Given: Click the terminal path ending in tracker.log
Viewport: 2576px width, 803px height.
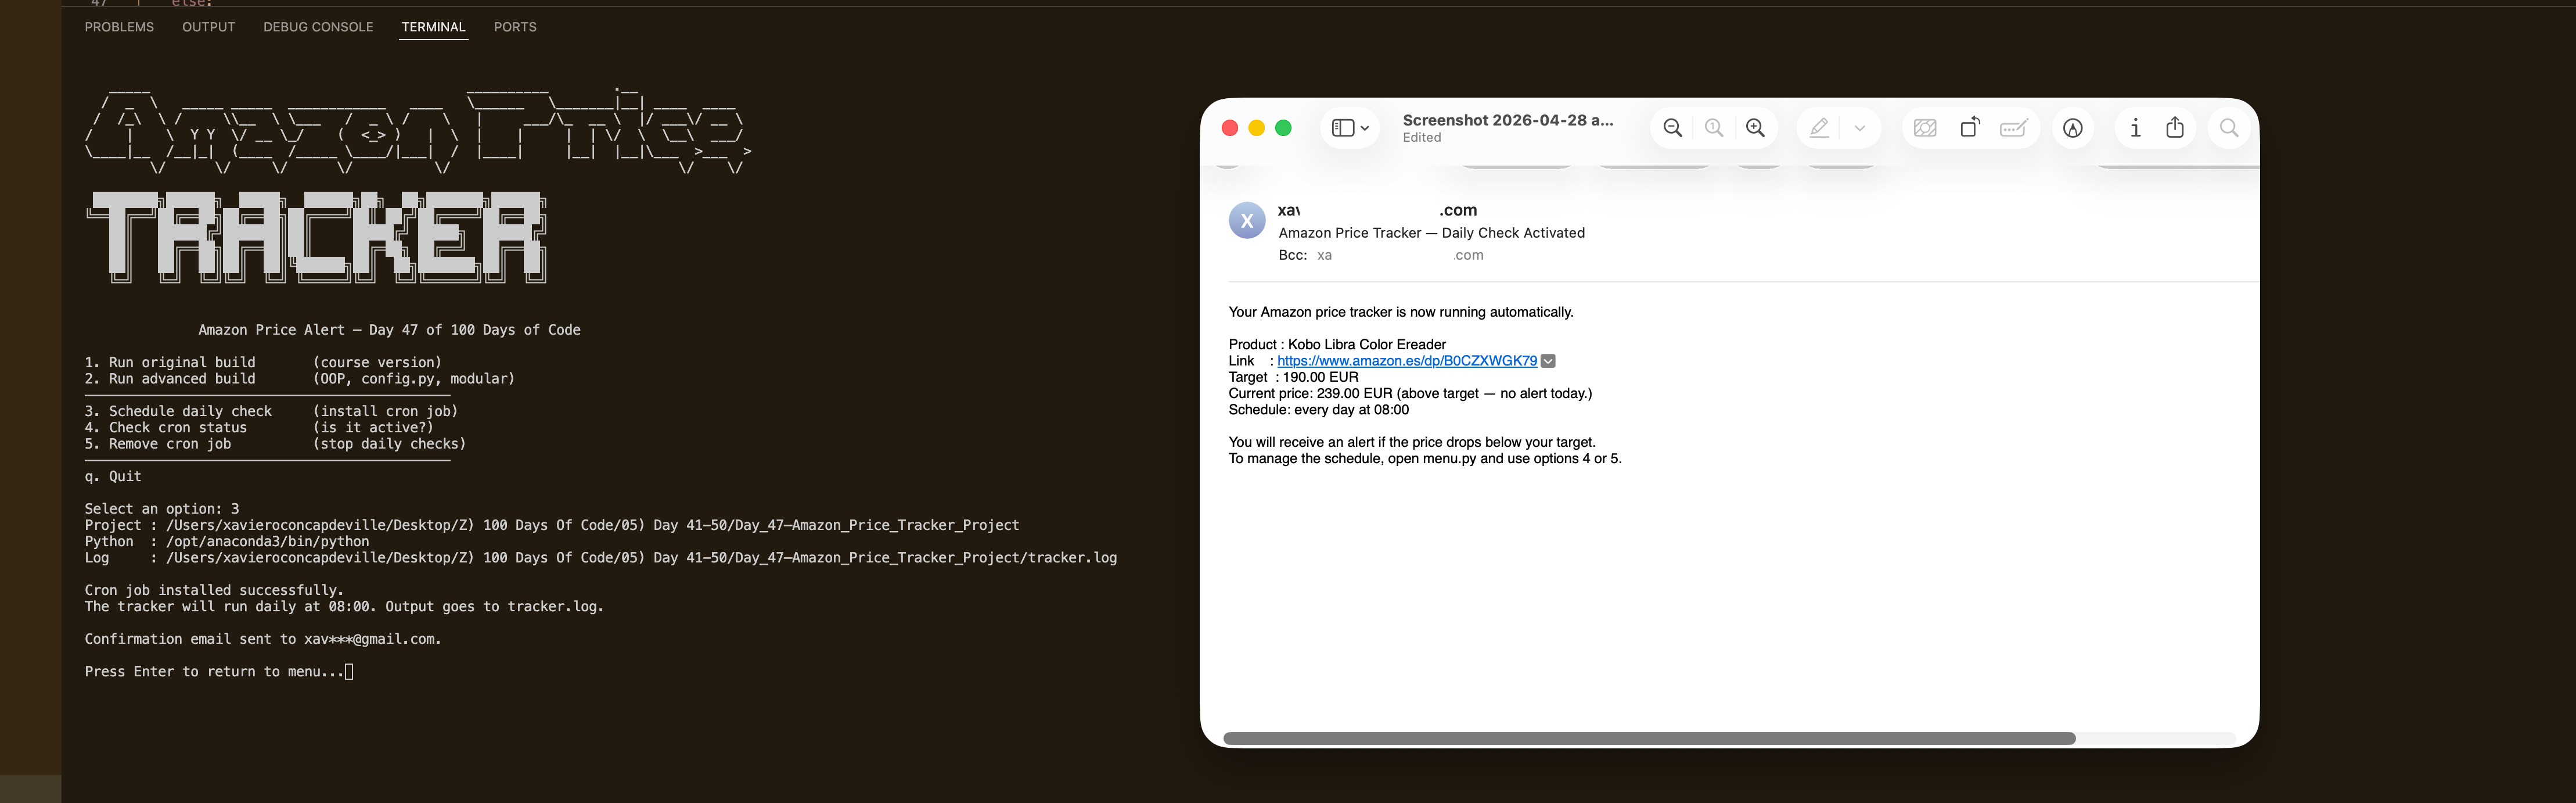Looking at the screenshot, I should click(x=641, y=558).
